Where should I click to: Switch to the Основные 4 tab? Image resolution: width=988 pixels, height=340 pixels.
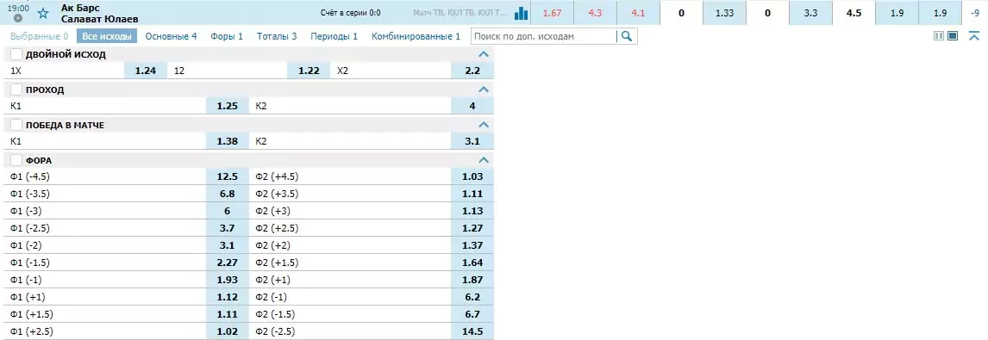pos(171,36)
